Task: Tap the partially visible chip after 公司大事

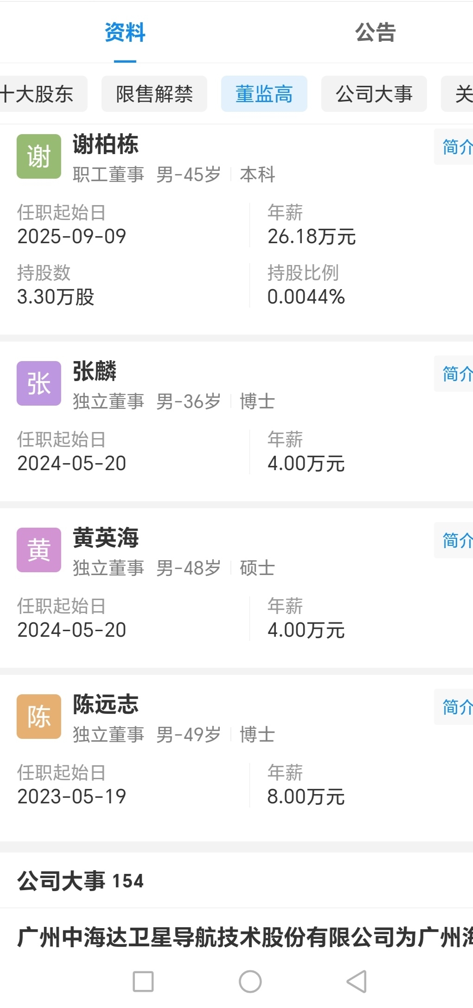Action: point(458,94)
